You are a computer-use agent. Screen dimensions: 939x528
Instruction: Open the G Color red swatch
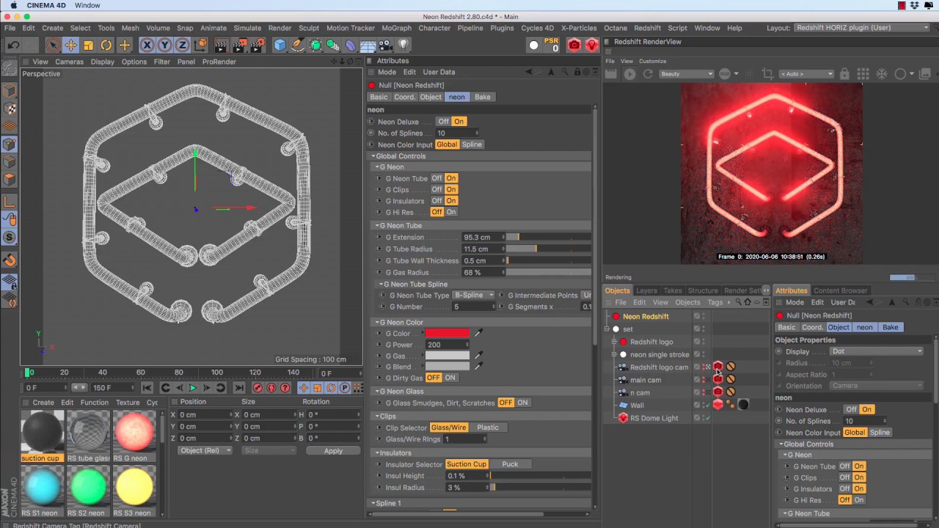pyautogui.click(x=447, y=334)
